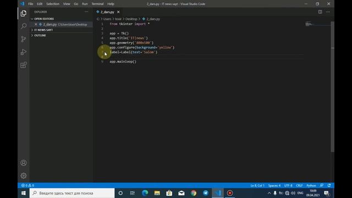Change file encoding UTF-8
This screenshot has height=198, width=352.
click(x=288, y=185)
